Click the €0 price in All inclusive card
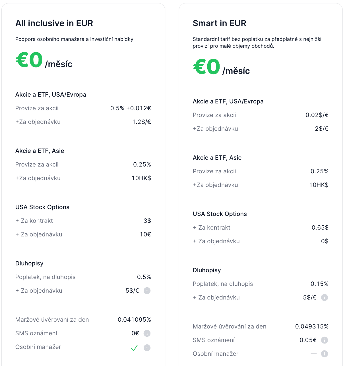Viewport: 343px width, 366px height. pos(29,60)
